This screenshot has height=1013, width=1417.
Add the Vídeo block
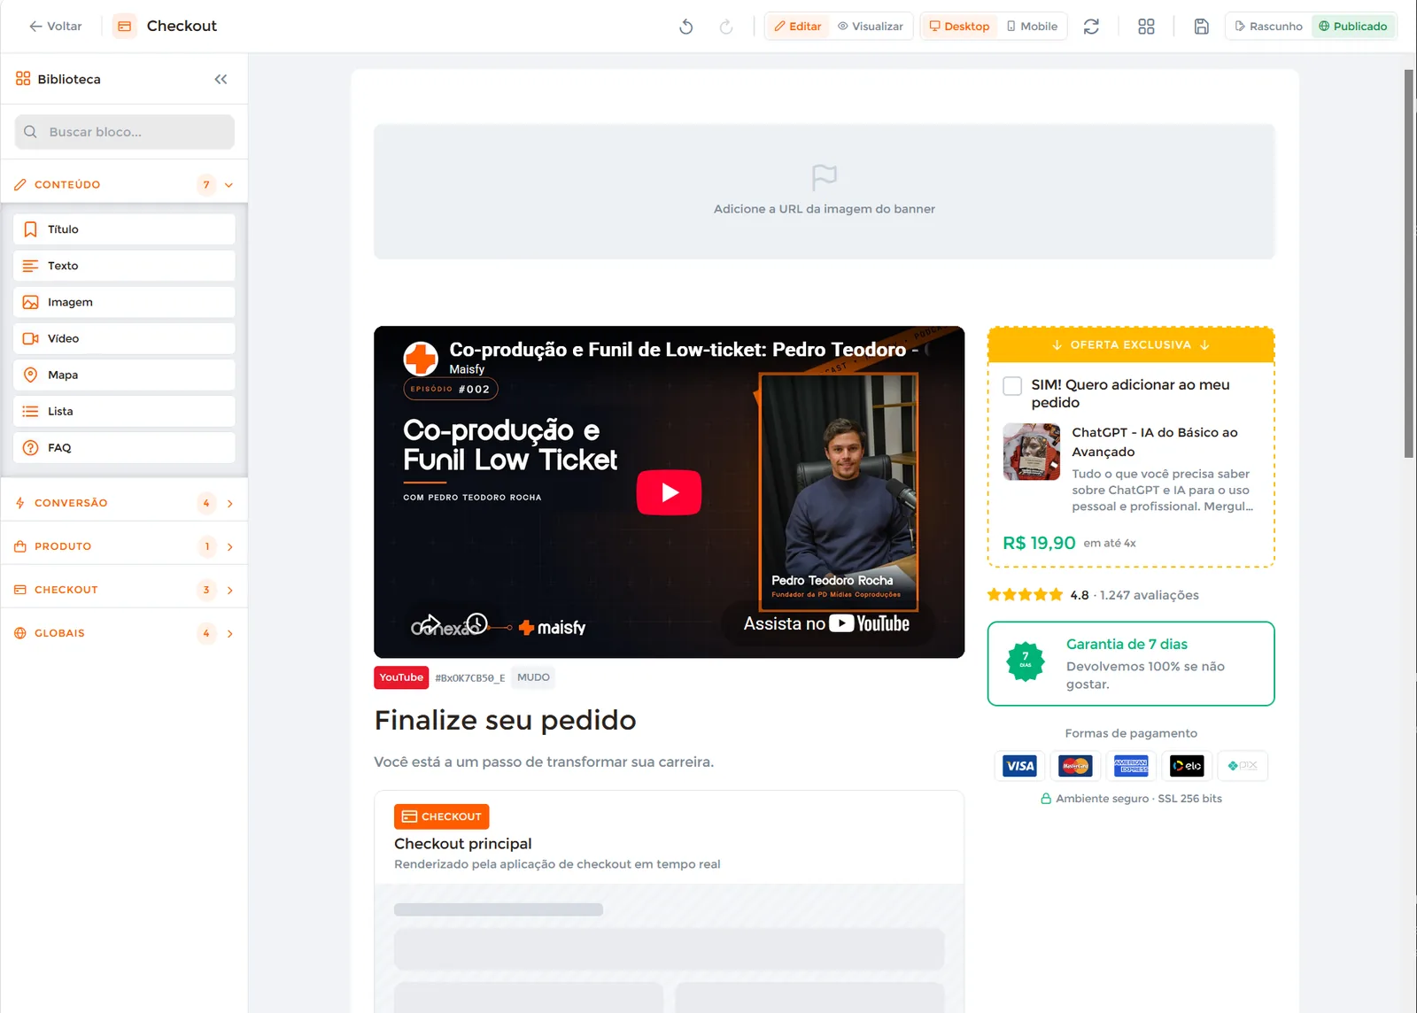pyautogui.click(x=124, y=338)
